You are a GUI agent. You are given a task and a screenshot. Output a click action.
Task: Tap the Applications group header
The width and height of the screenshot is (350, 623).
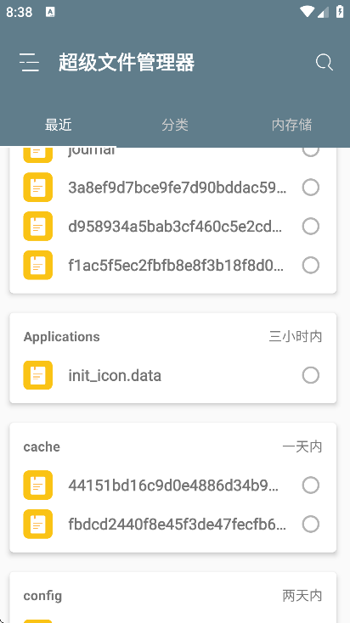62,336
